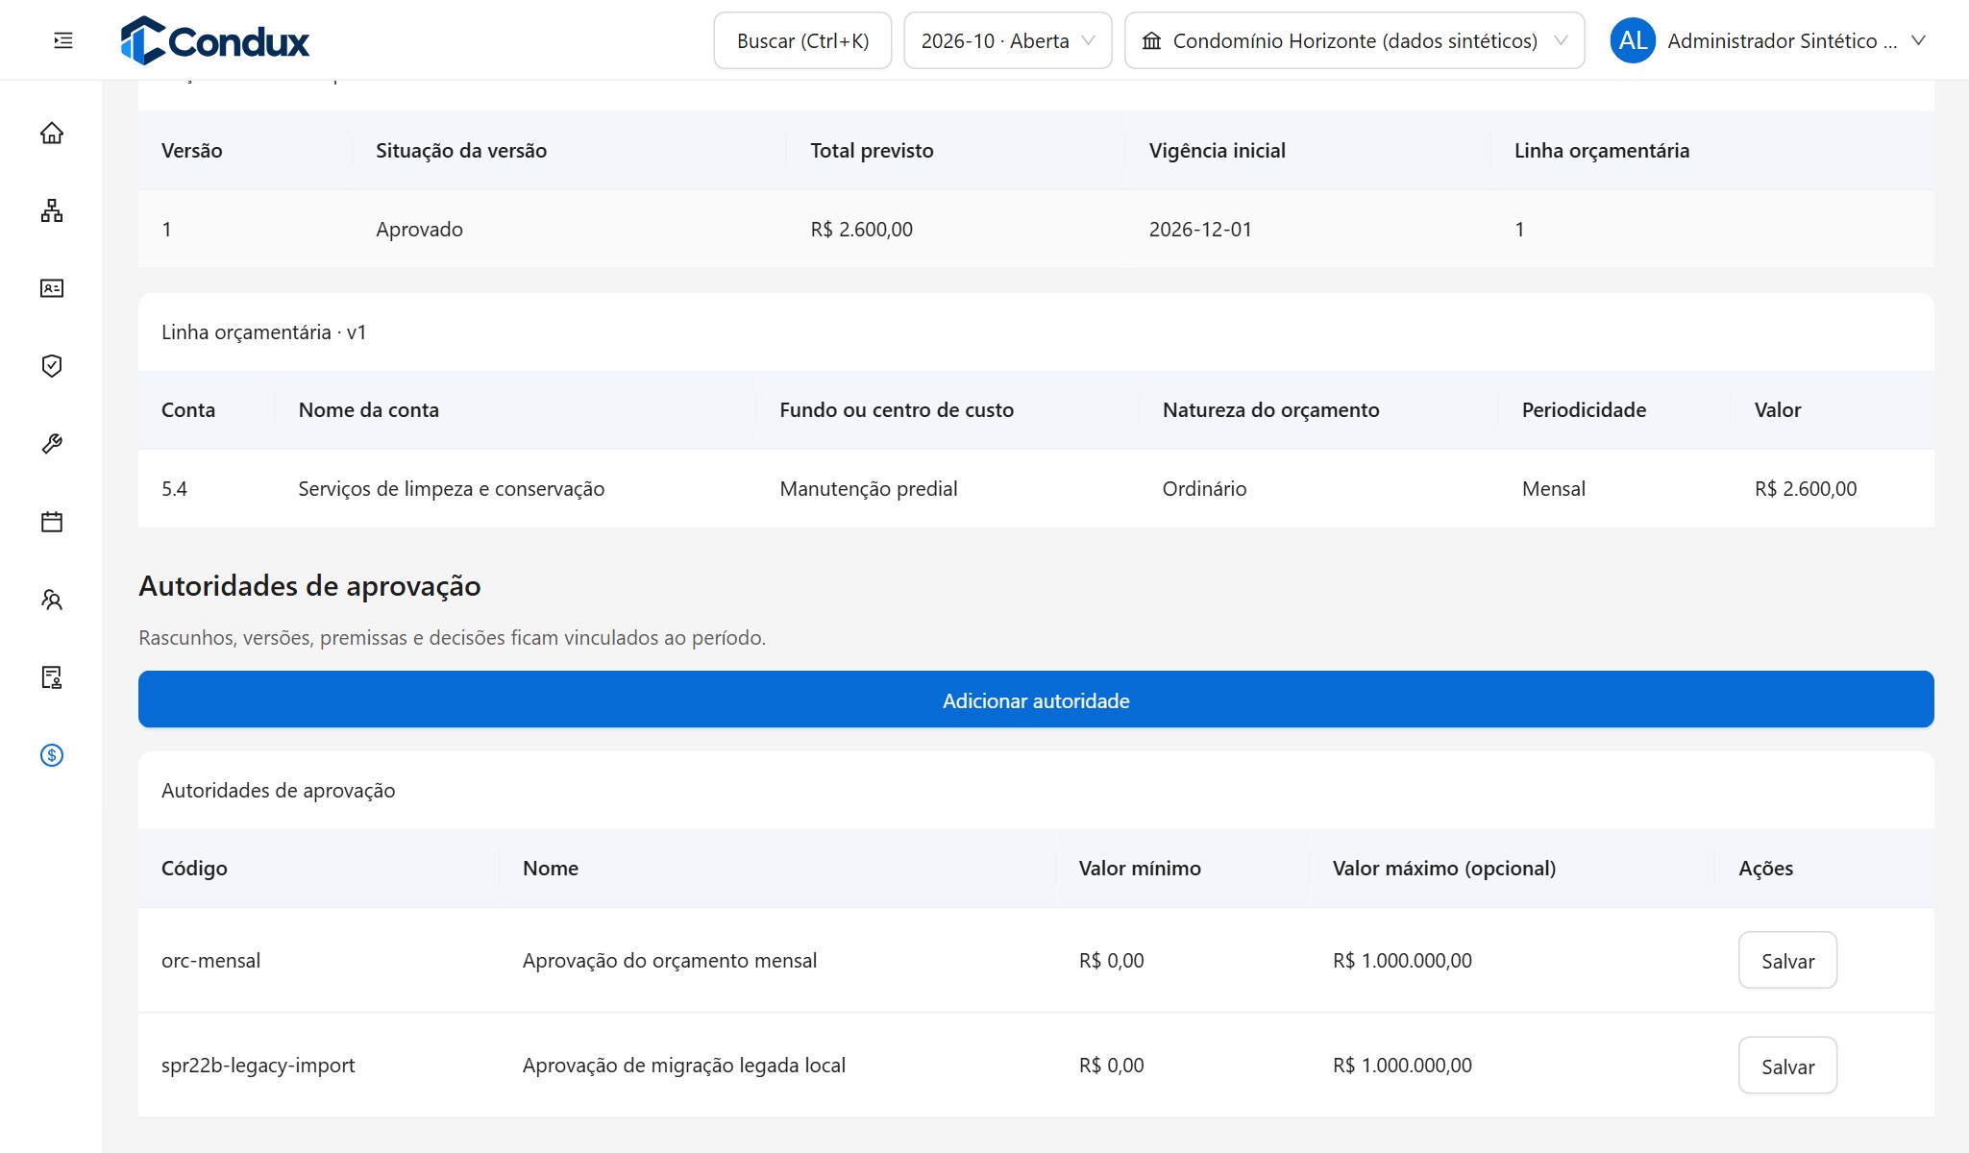Open the Condux logo home link

point(215,40)
